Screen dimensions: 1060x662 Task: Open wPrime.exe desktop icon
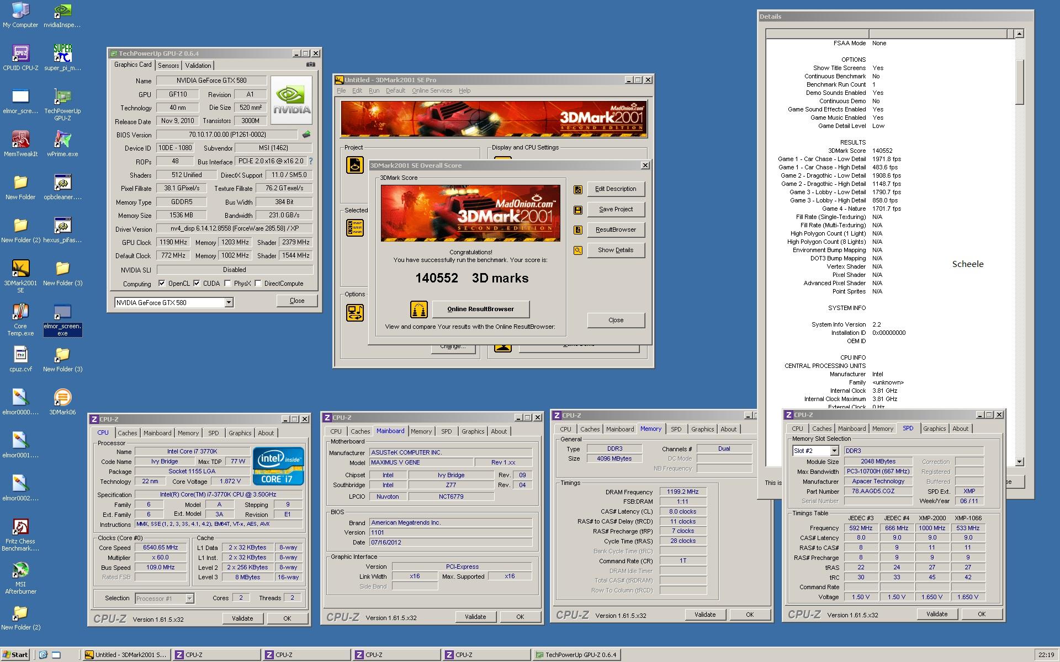62,144
